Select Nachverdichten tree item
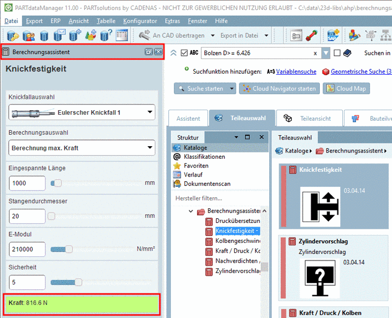Viewport: 392px width, 318px height. pyautogui.click(x=237, y=261)
